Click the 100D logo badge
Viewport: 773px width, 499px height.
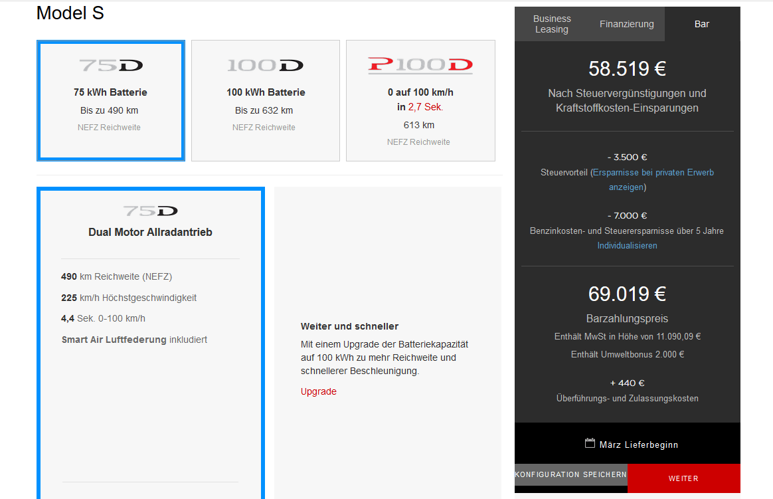click(x=265, y=65)
